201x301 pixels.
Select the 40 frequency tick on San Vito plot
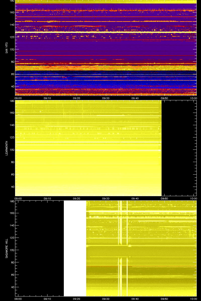click(13, 87)
